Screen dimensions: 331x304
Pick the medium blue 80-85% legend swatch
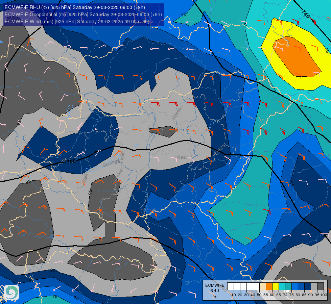pyautogui.click(x=301, y=286)
